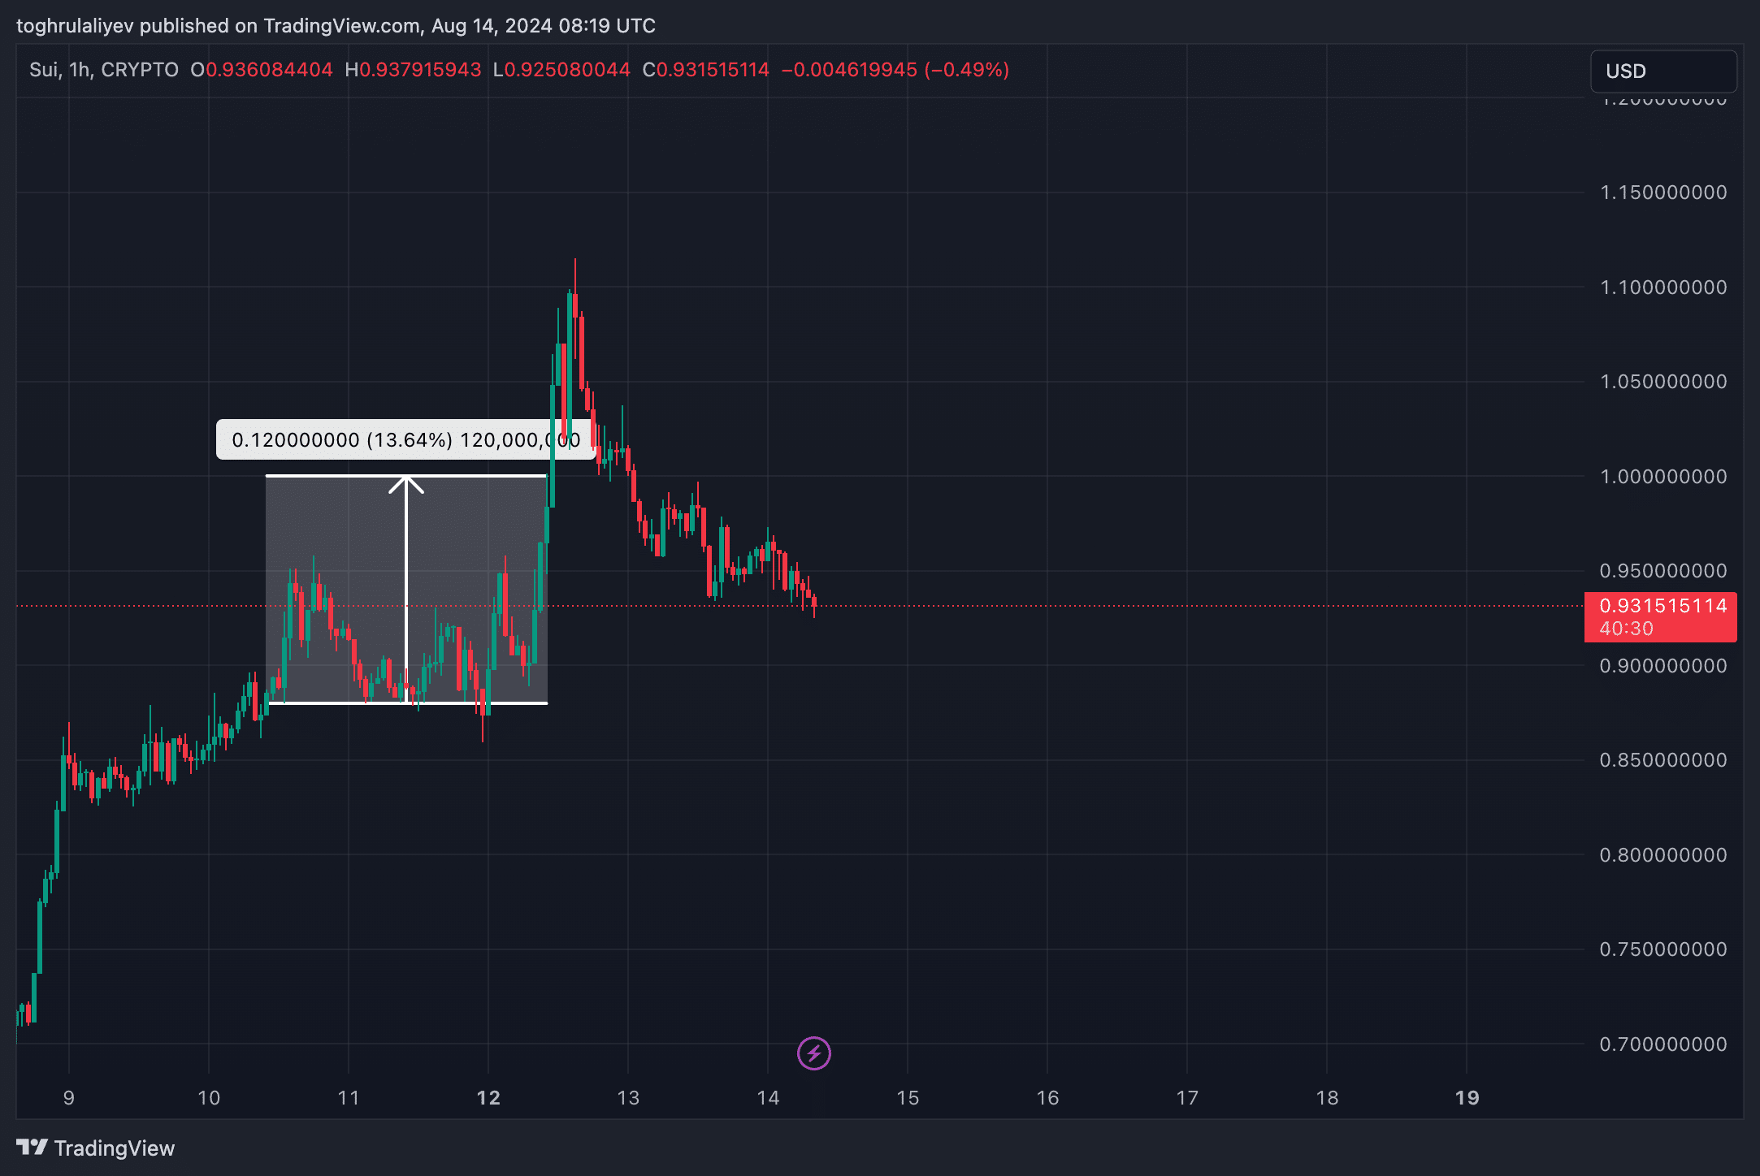Click the 0.800000000 price axis label
The width and height of the screenshot is (1760, 1176).
point(1663,855)
